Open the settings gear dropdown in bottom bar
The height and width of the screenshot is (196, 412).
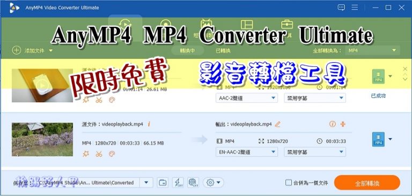[x=214, y=183]
